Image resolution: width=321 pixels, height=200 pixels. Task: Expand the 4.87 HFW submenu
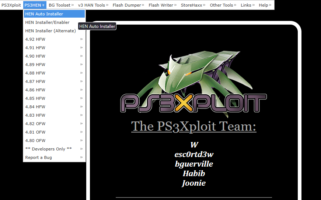click(54, 81)
